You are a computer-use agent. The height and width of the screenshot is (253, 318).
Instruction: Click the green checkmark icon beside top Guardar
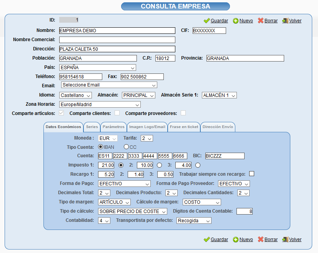click(x=206, y=21)
